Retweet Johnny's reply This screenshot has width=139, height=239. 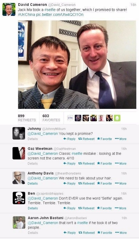click(86, 139)
